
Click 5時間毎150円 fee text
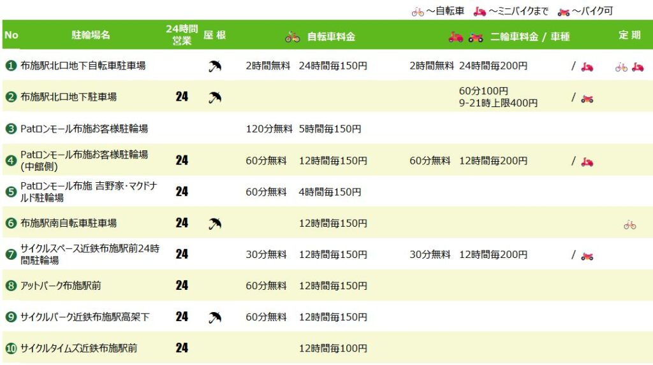coord(330,129)
